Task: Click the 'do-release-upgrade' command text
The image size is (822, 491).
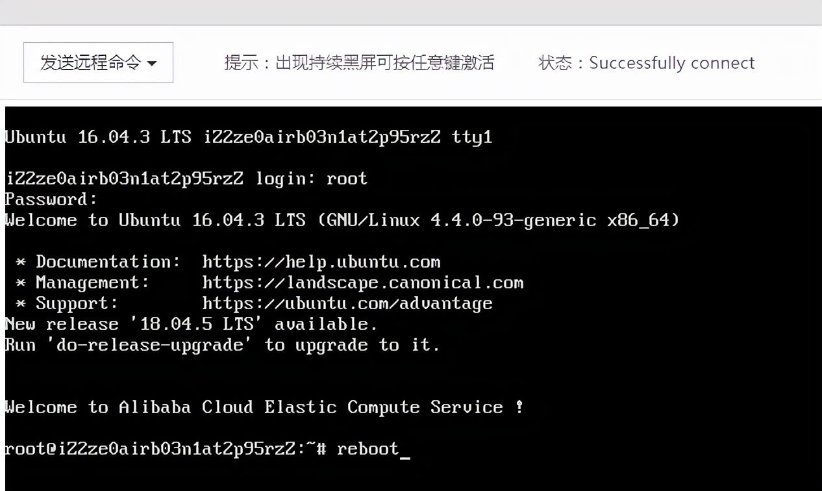Action: coord(149,345)
